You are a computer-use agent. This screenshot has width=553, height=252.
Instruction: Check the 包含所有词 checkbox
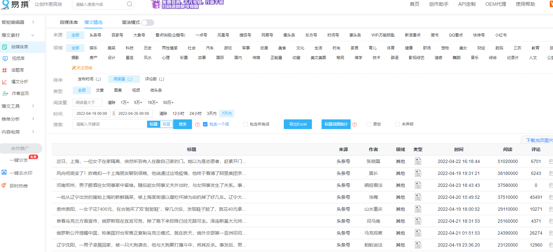point(246,124)
